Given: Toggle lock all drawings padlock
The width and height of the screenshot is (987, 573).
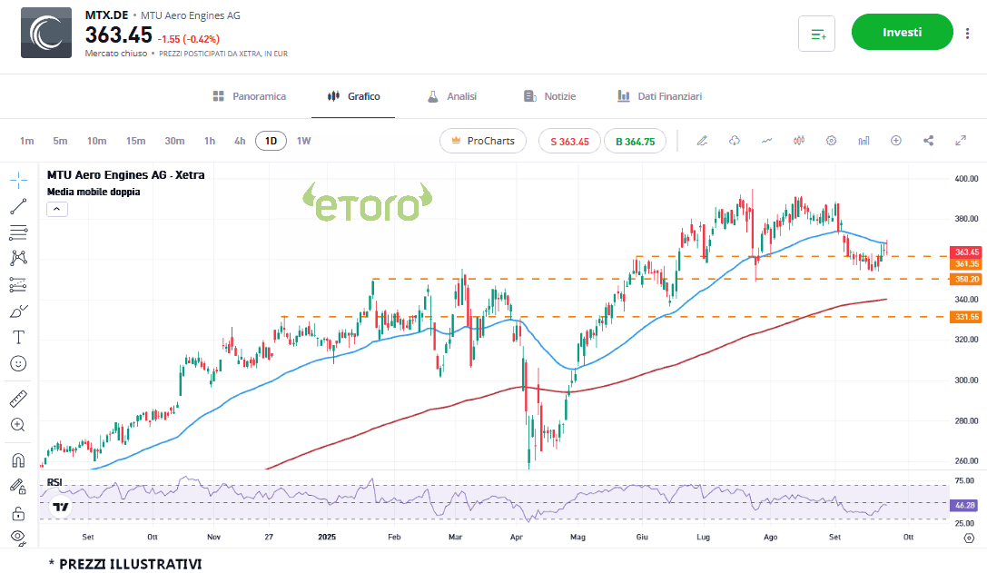Looking at the screenshot, I should (x=18, y=513).
